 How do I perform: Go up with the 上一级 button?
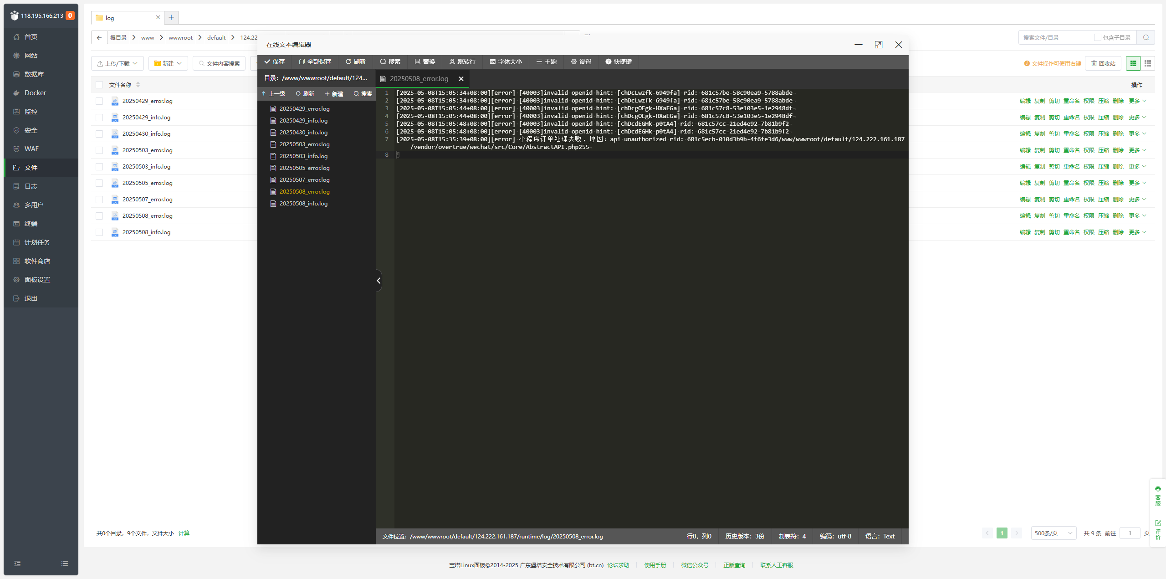click(x=273, y=94)
